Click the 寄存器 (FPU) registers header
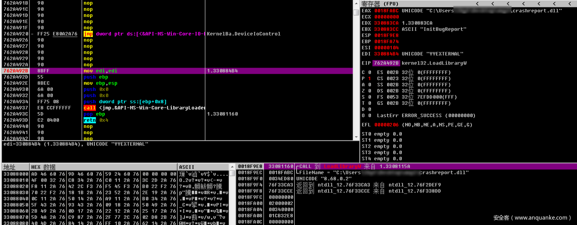This screenshot has height=225, width=577. [380, 4]
